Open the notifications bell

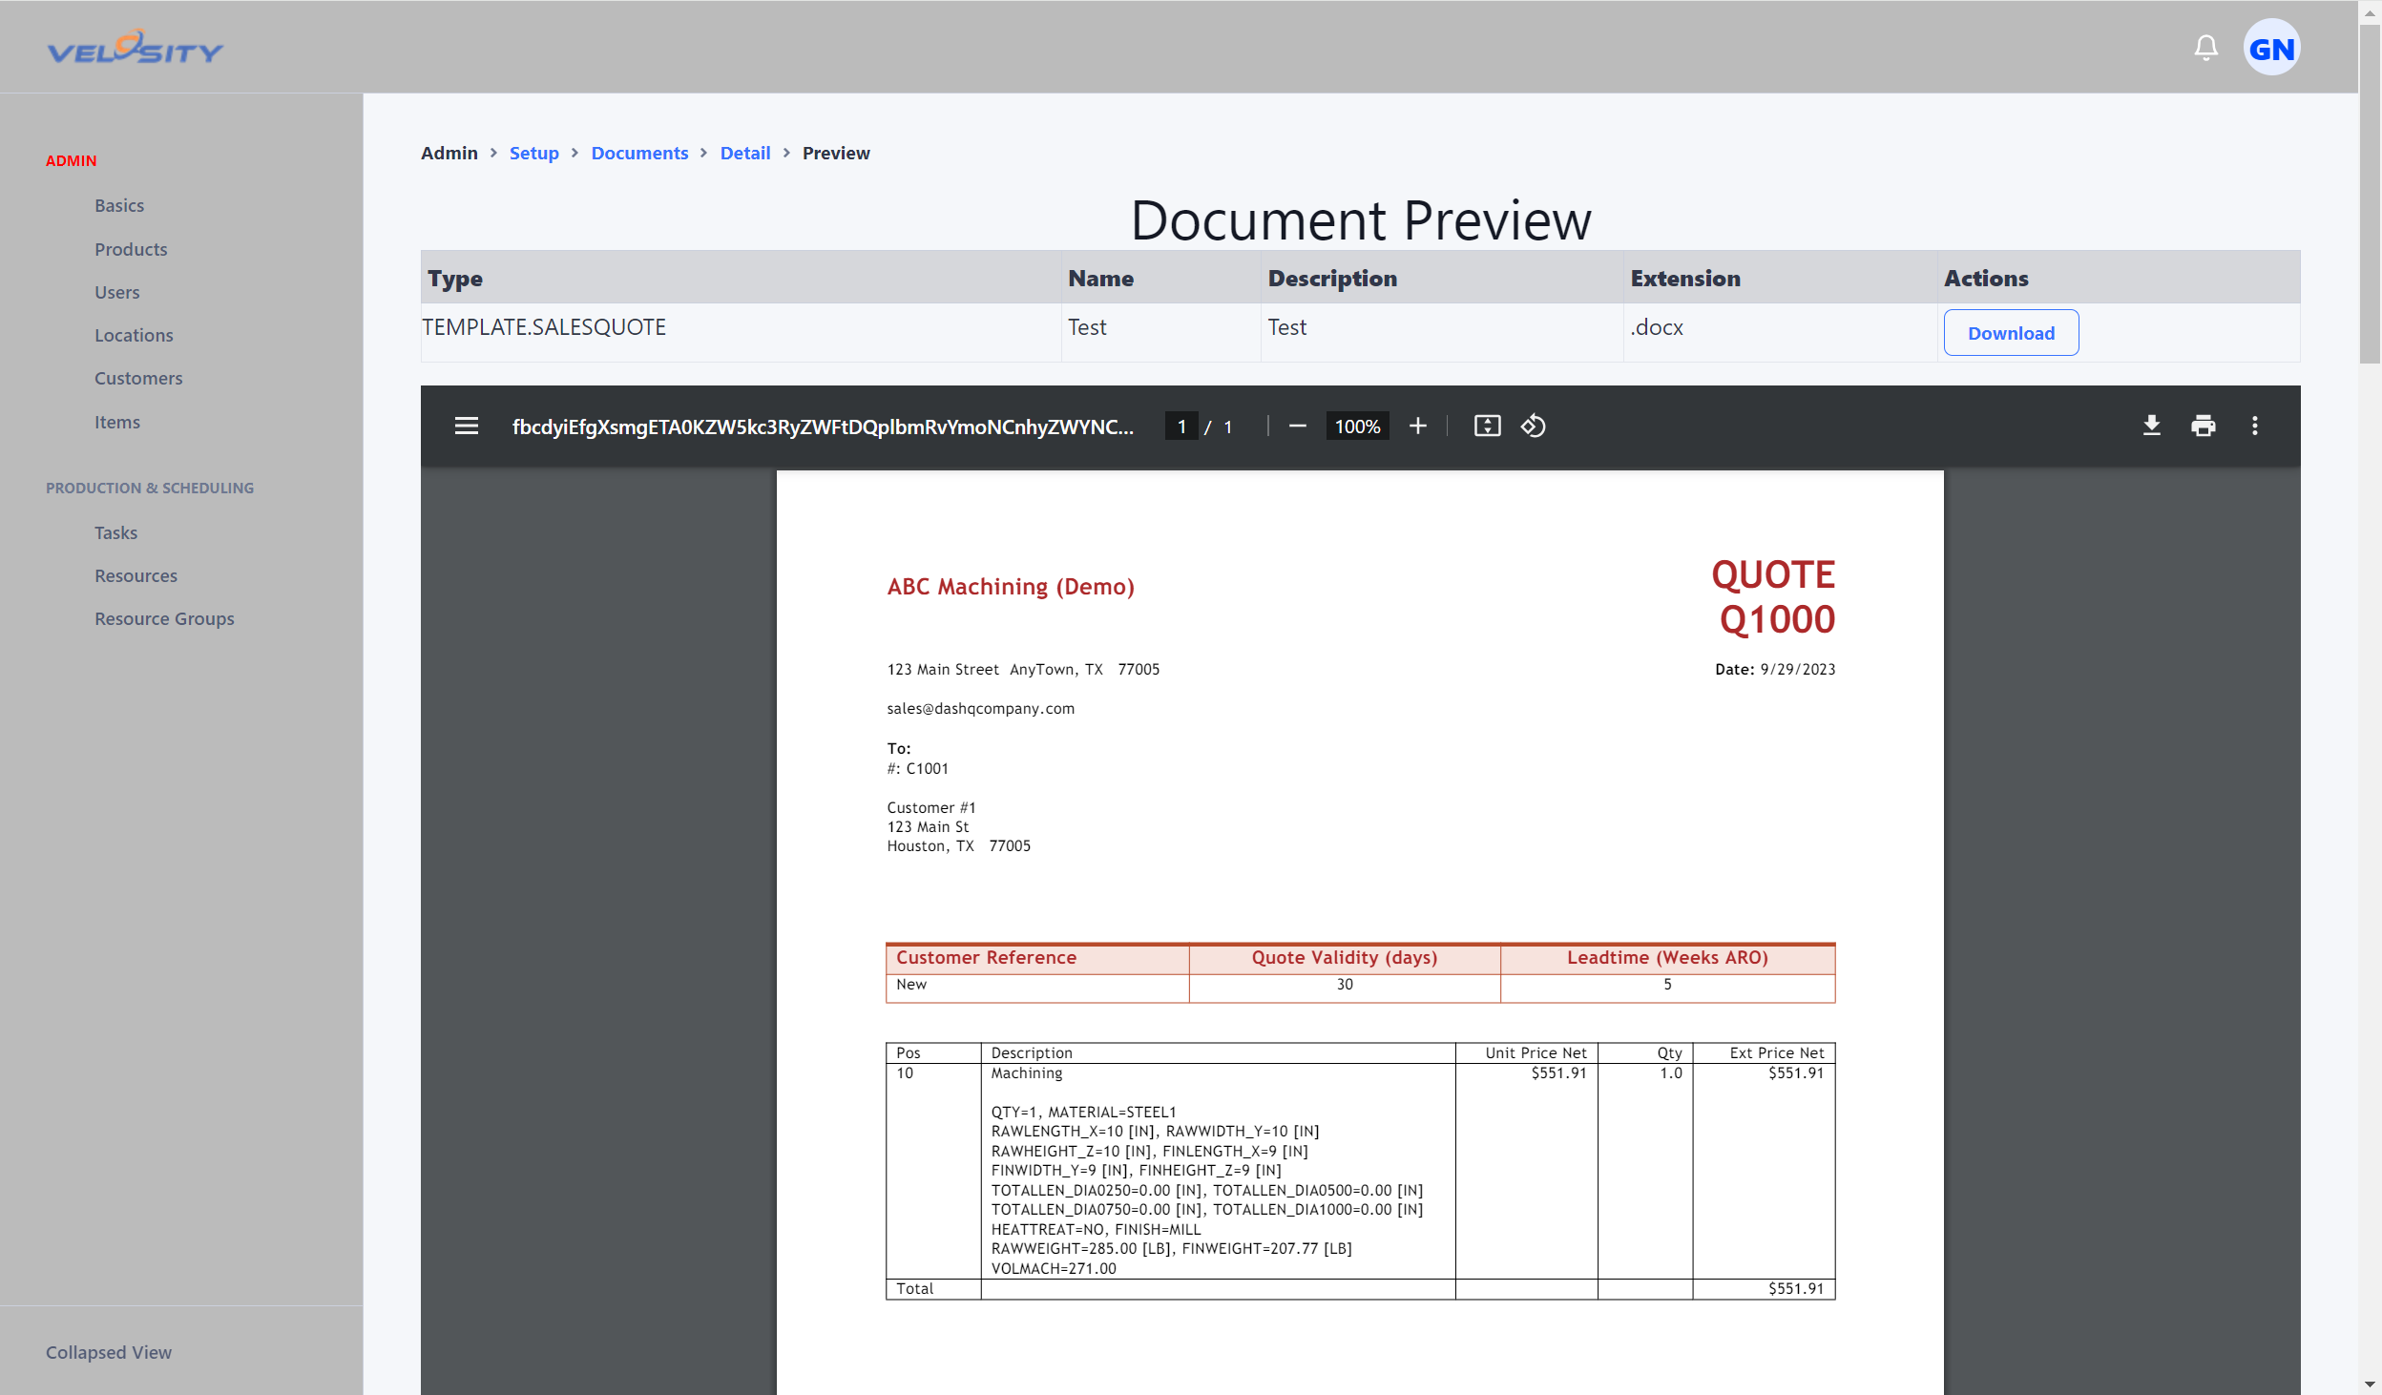tap(2205, 48)
